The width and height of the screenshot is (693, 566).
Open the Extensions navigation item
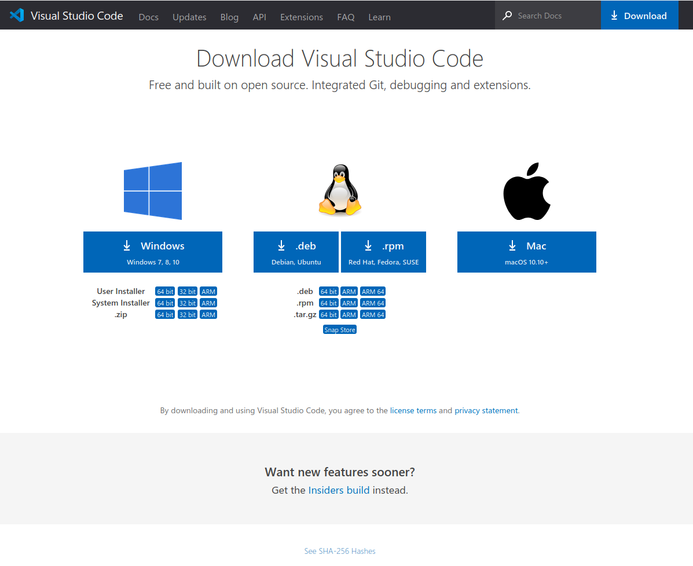point(302,17)
